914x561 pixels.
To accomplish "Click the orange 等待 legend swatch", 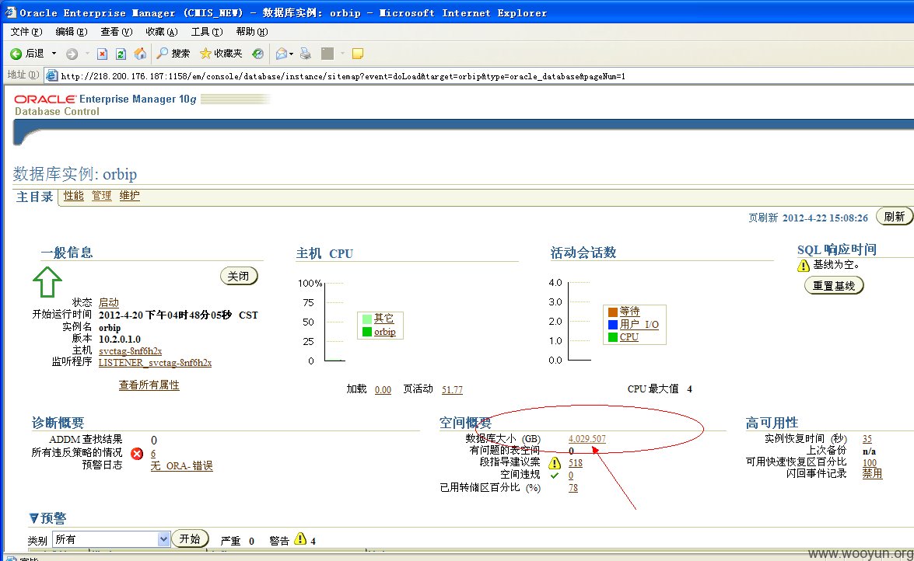I will coord(613,312).
